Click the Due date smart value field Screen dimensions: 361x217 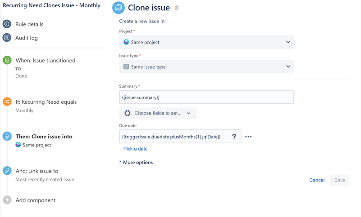180,137
